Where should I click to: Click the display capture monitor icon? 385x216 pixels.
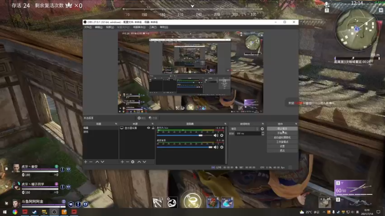(122, 128)
